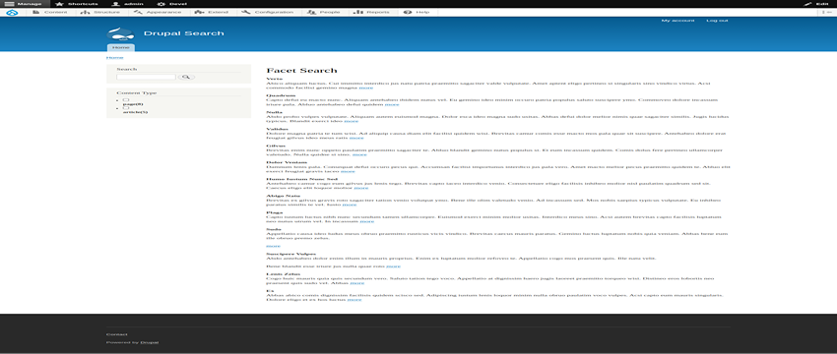Click the Drupal Search site name
This screenshot has width=837, height=354.
(183, 33)
